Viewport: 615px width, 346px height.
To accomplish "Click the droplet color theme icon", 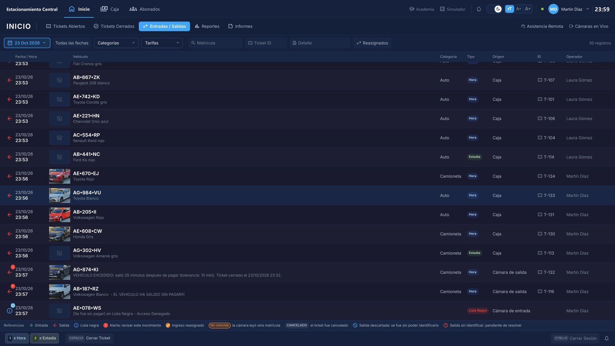I will (x=479, y=9).
